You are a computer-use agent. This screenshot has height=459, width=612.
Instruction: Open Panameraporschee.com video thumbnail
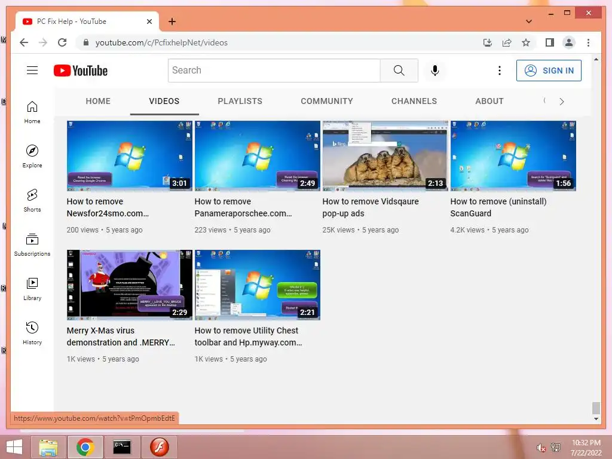click(257, 156)
